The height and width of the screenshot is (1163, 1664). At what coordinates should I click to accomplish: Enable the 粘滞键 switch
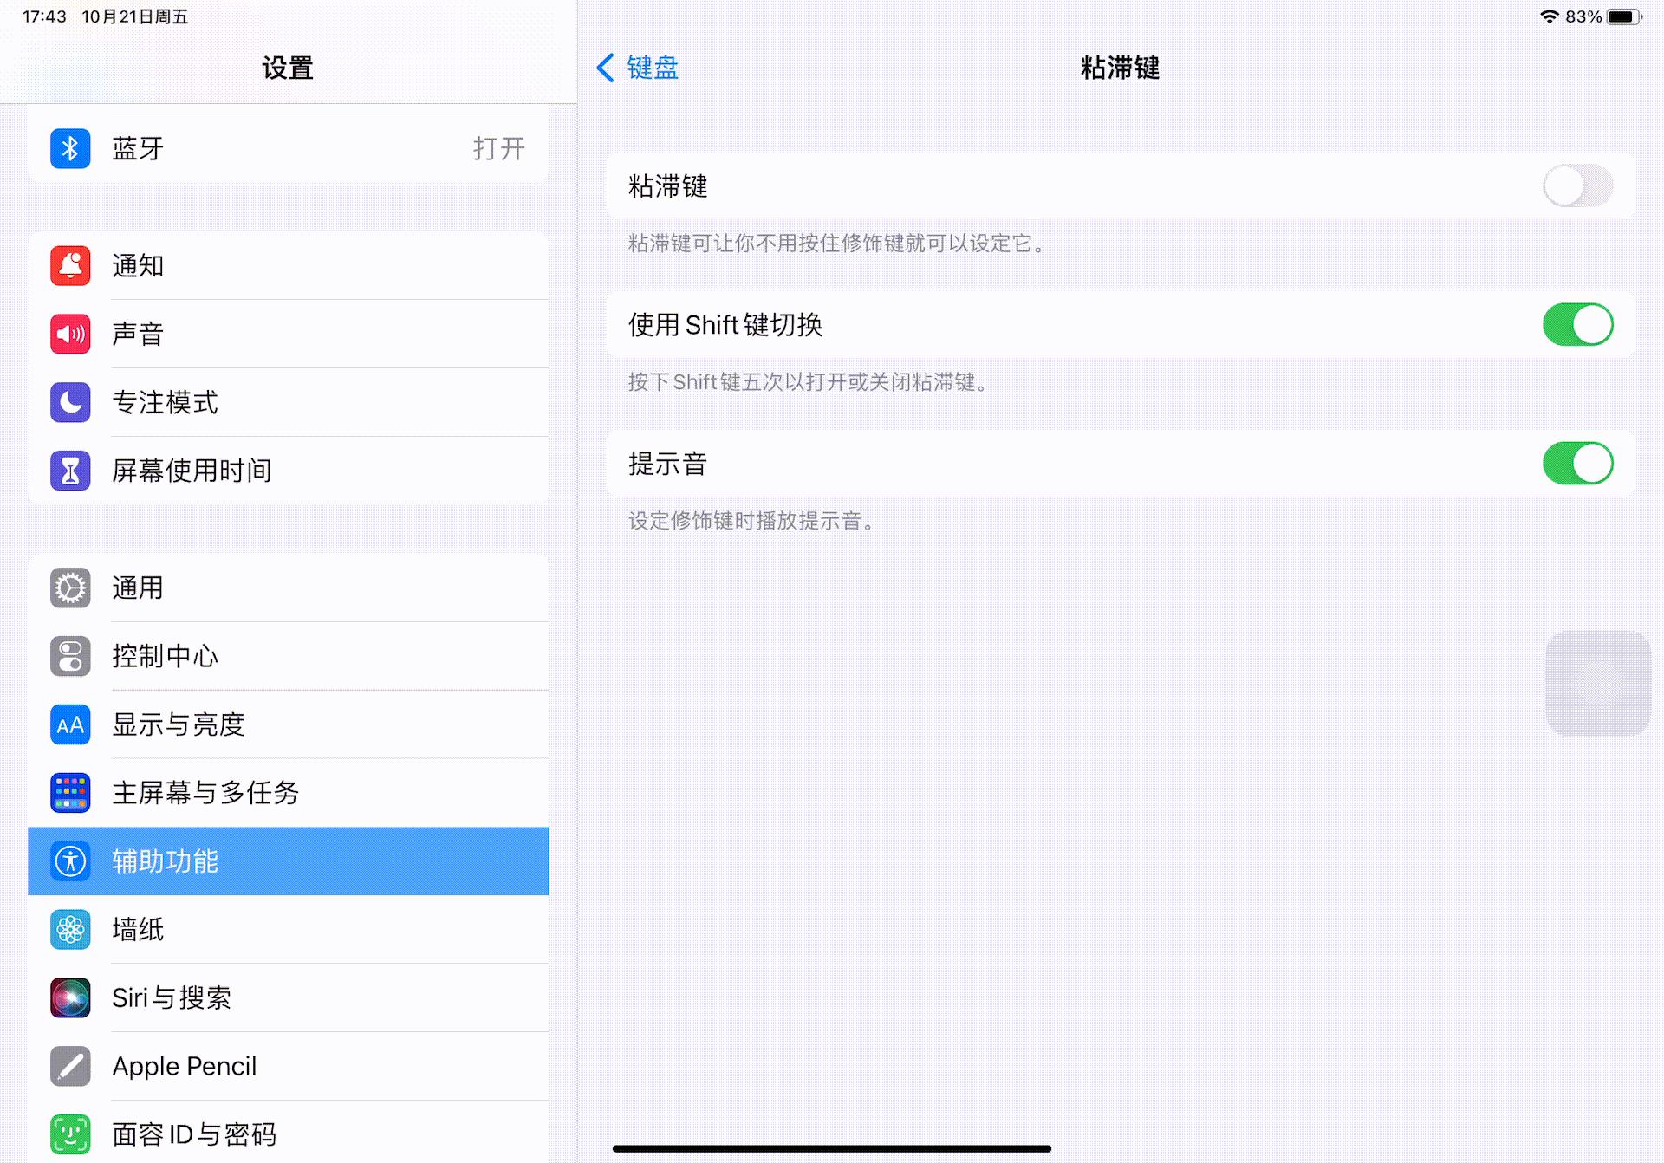(x=1576, y=185)
